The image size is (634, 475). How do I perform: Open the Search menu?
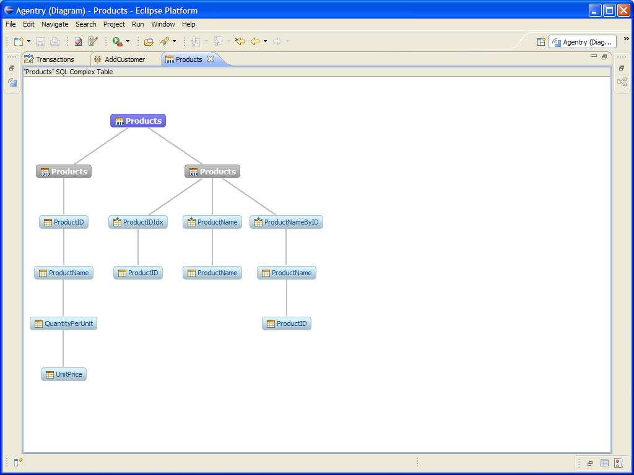(x=85, y=24)
